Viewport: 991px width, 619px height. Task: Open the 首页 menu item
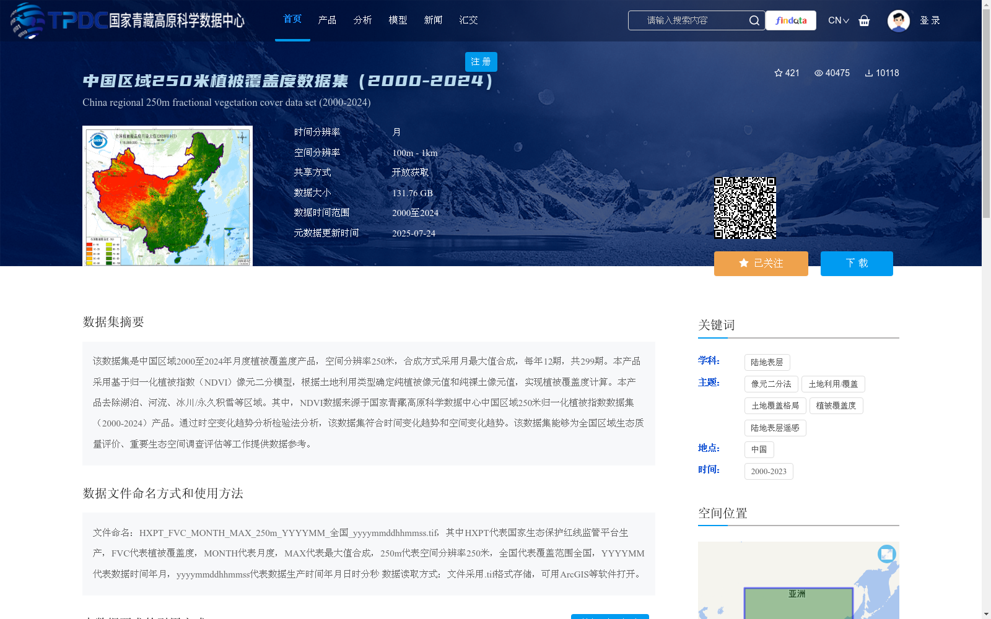[292, 19]
